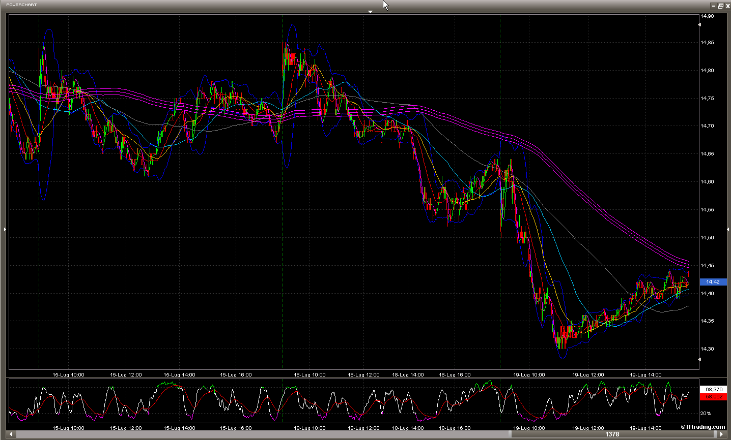Screen dimensions: 731x440
Task: Expand the top panel arrow above the chart
Action: pos(370,11)
